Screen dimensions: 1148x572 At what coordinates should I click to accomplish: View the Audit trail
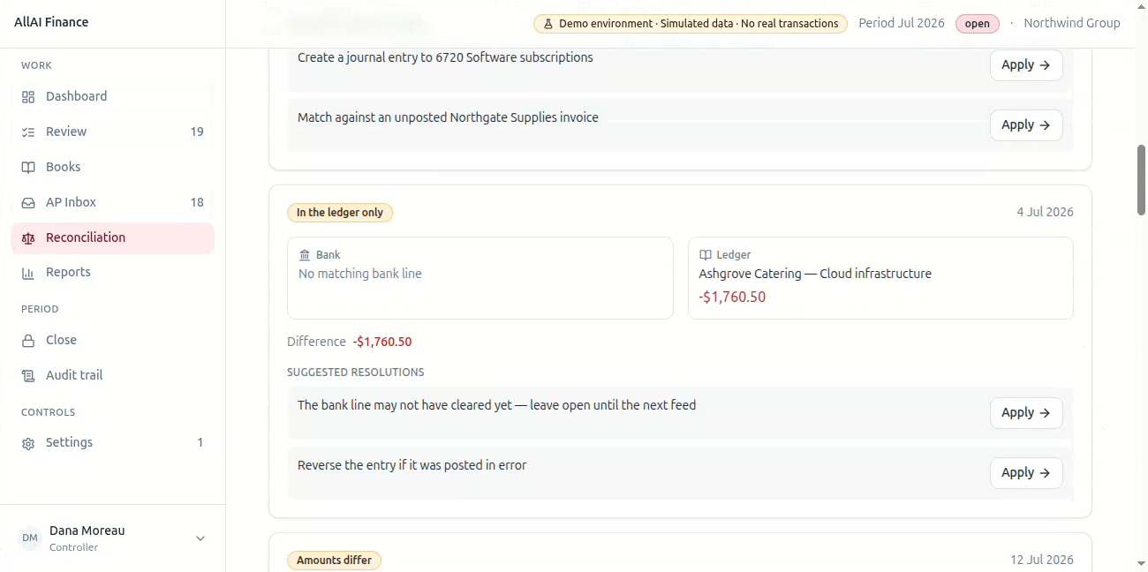point(112,376)
